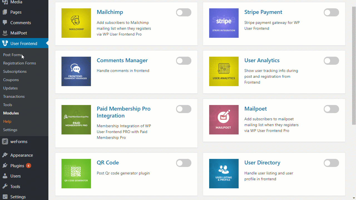The image size is (356, 200).
Task: Click the User Frontend menu label
Action: tap(24, 43)
